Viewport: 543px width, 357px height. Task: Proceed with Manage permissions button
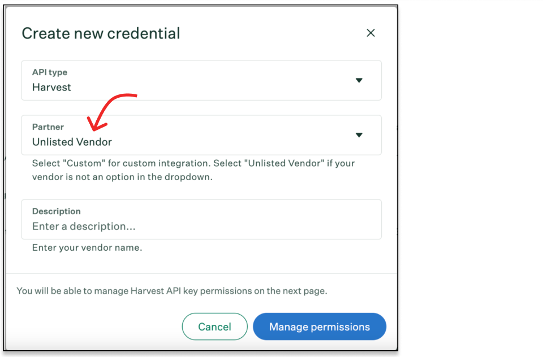click(320, 326)
